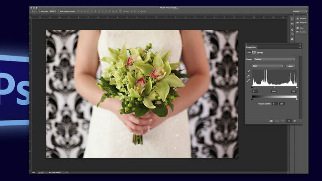
Task: Click the Auto levels button
Action: pos(291,66)
